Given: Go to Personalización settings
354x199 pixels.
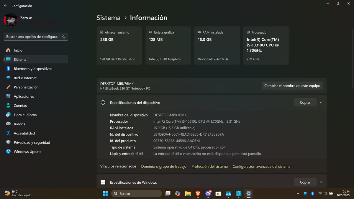Looking at the screenshot, I should [36, 87].
